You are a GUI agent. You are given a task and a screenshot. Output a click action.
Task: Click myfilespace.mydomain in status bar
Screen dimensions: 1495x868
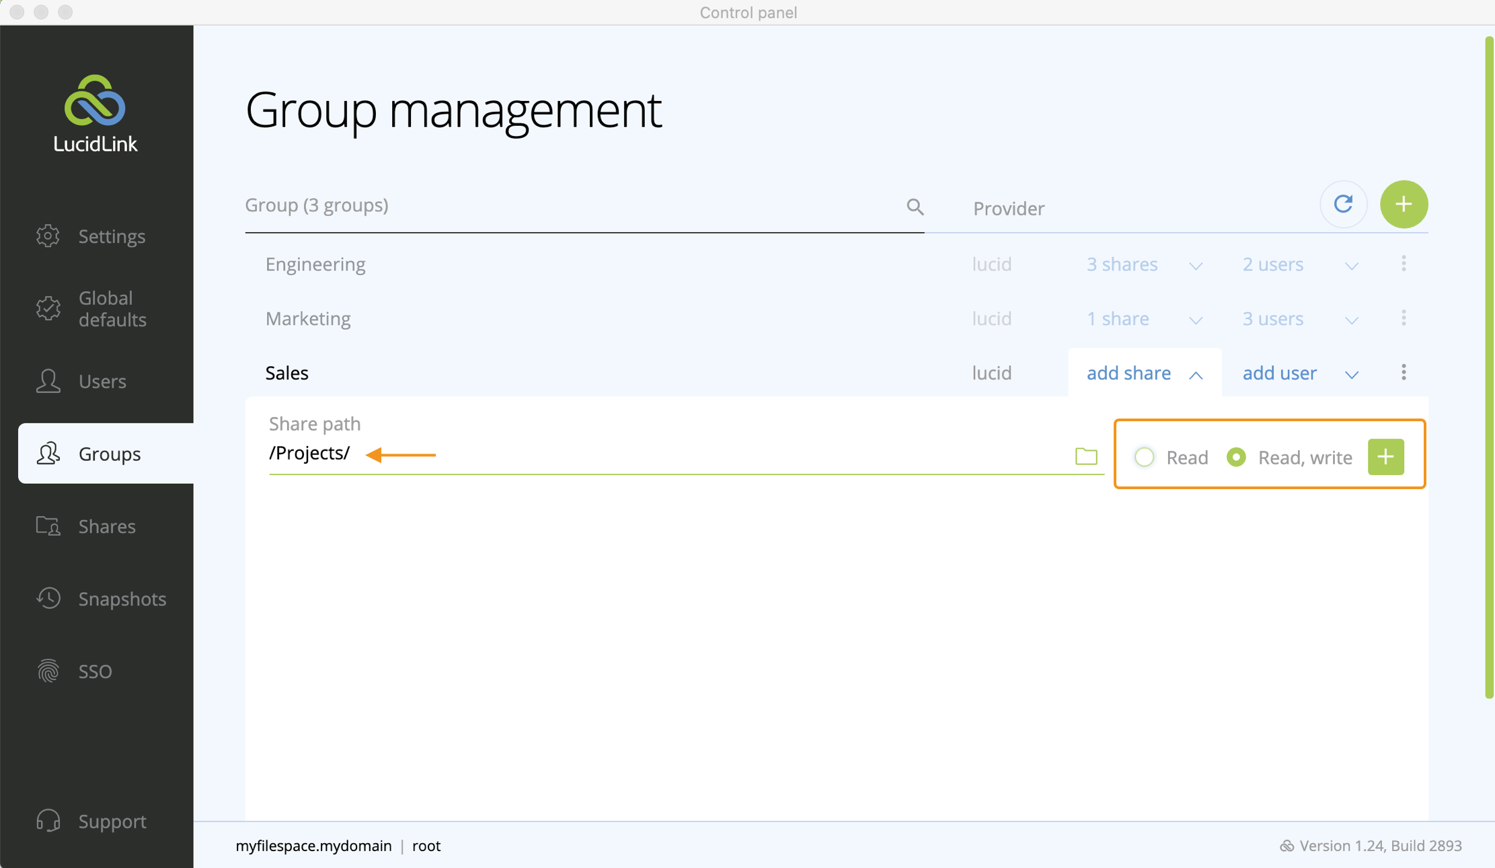[313, 846]
